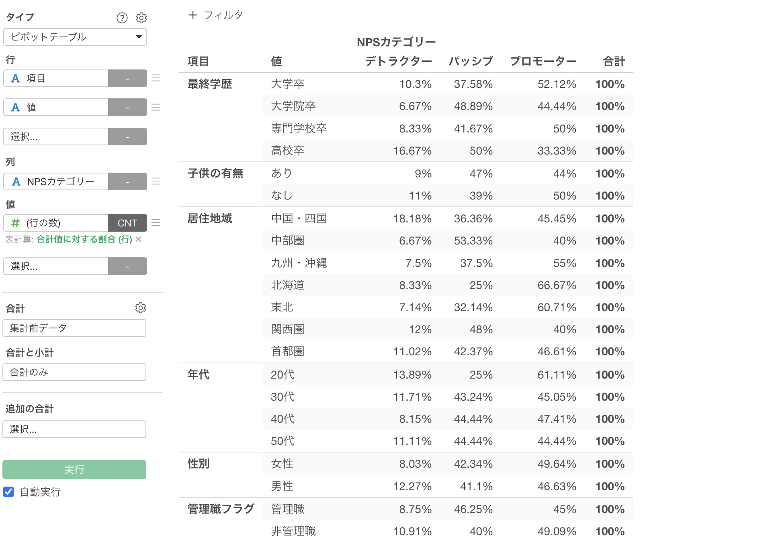
Task: Open the help question mark icon
Action: (x=122, y=18)
